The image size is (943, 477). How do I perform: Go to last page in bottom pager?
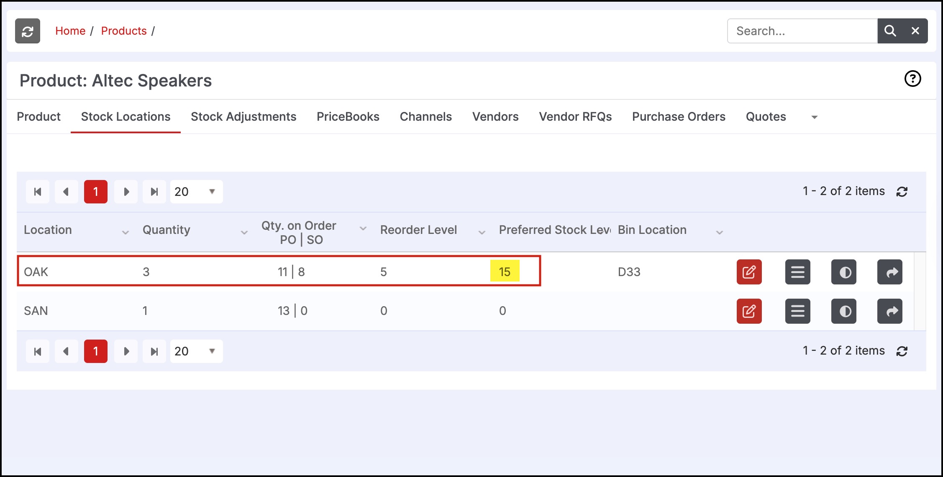pyautogui.click(x=154, y=351)
